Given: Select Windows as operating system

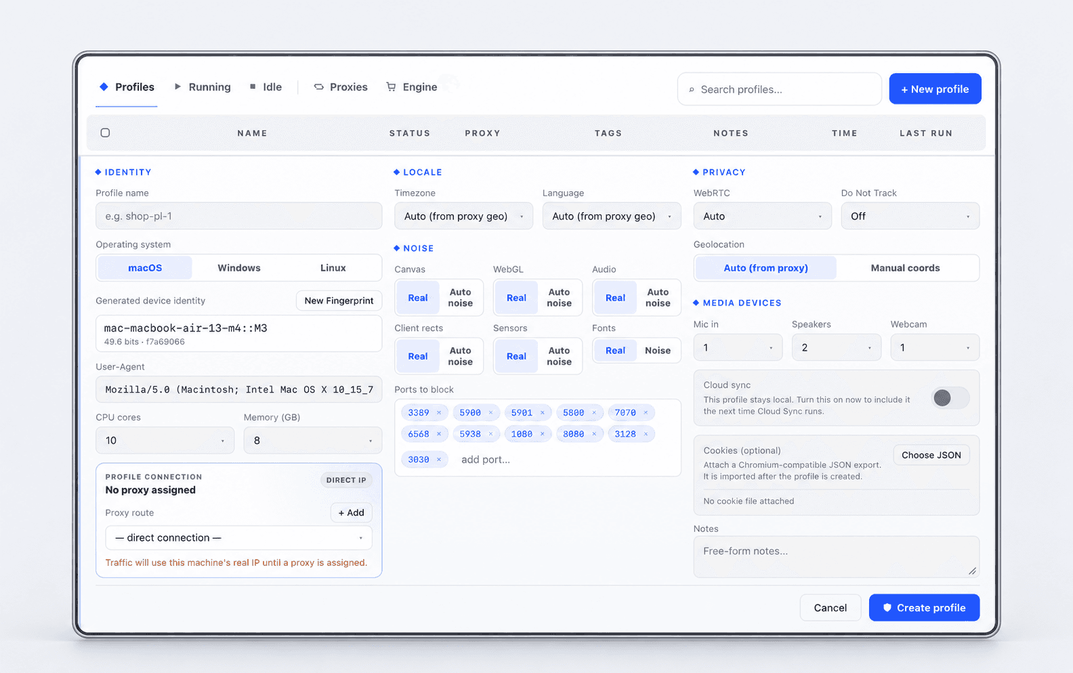Looking at the screenshot, I should coord(239,268).
